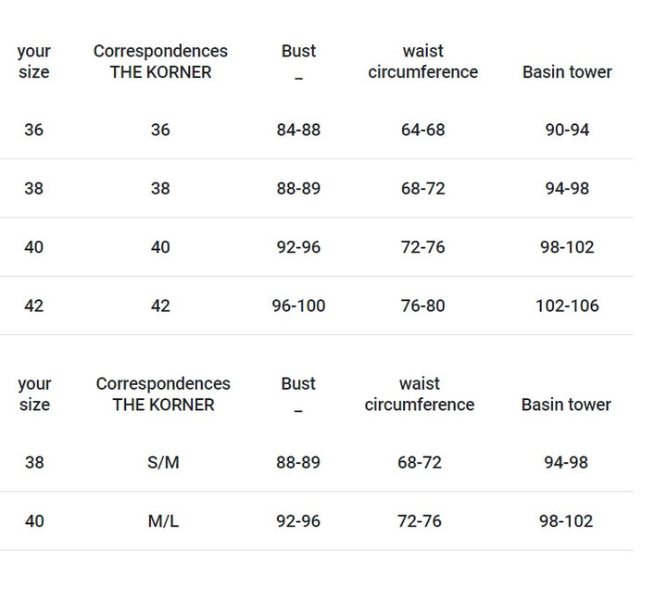Image resolution: width=667 pixels, height=611 pixels.
Task: Click the 90-94 basin tower value
Action: [x=567, y=130]
